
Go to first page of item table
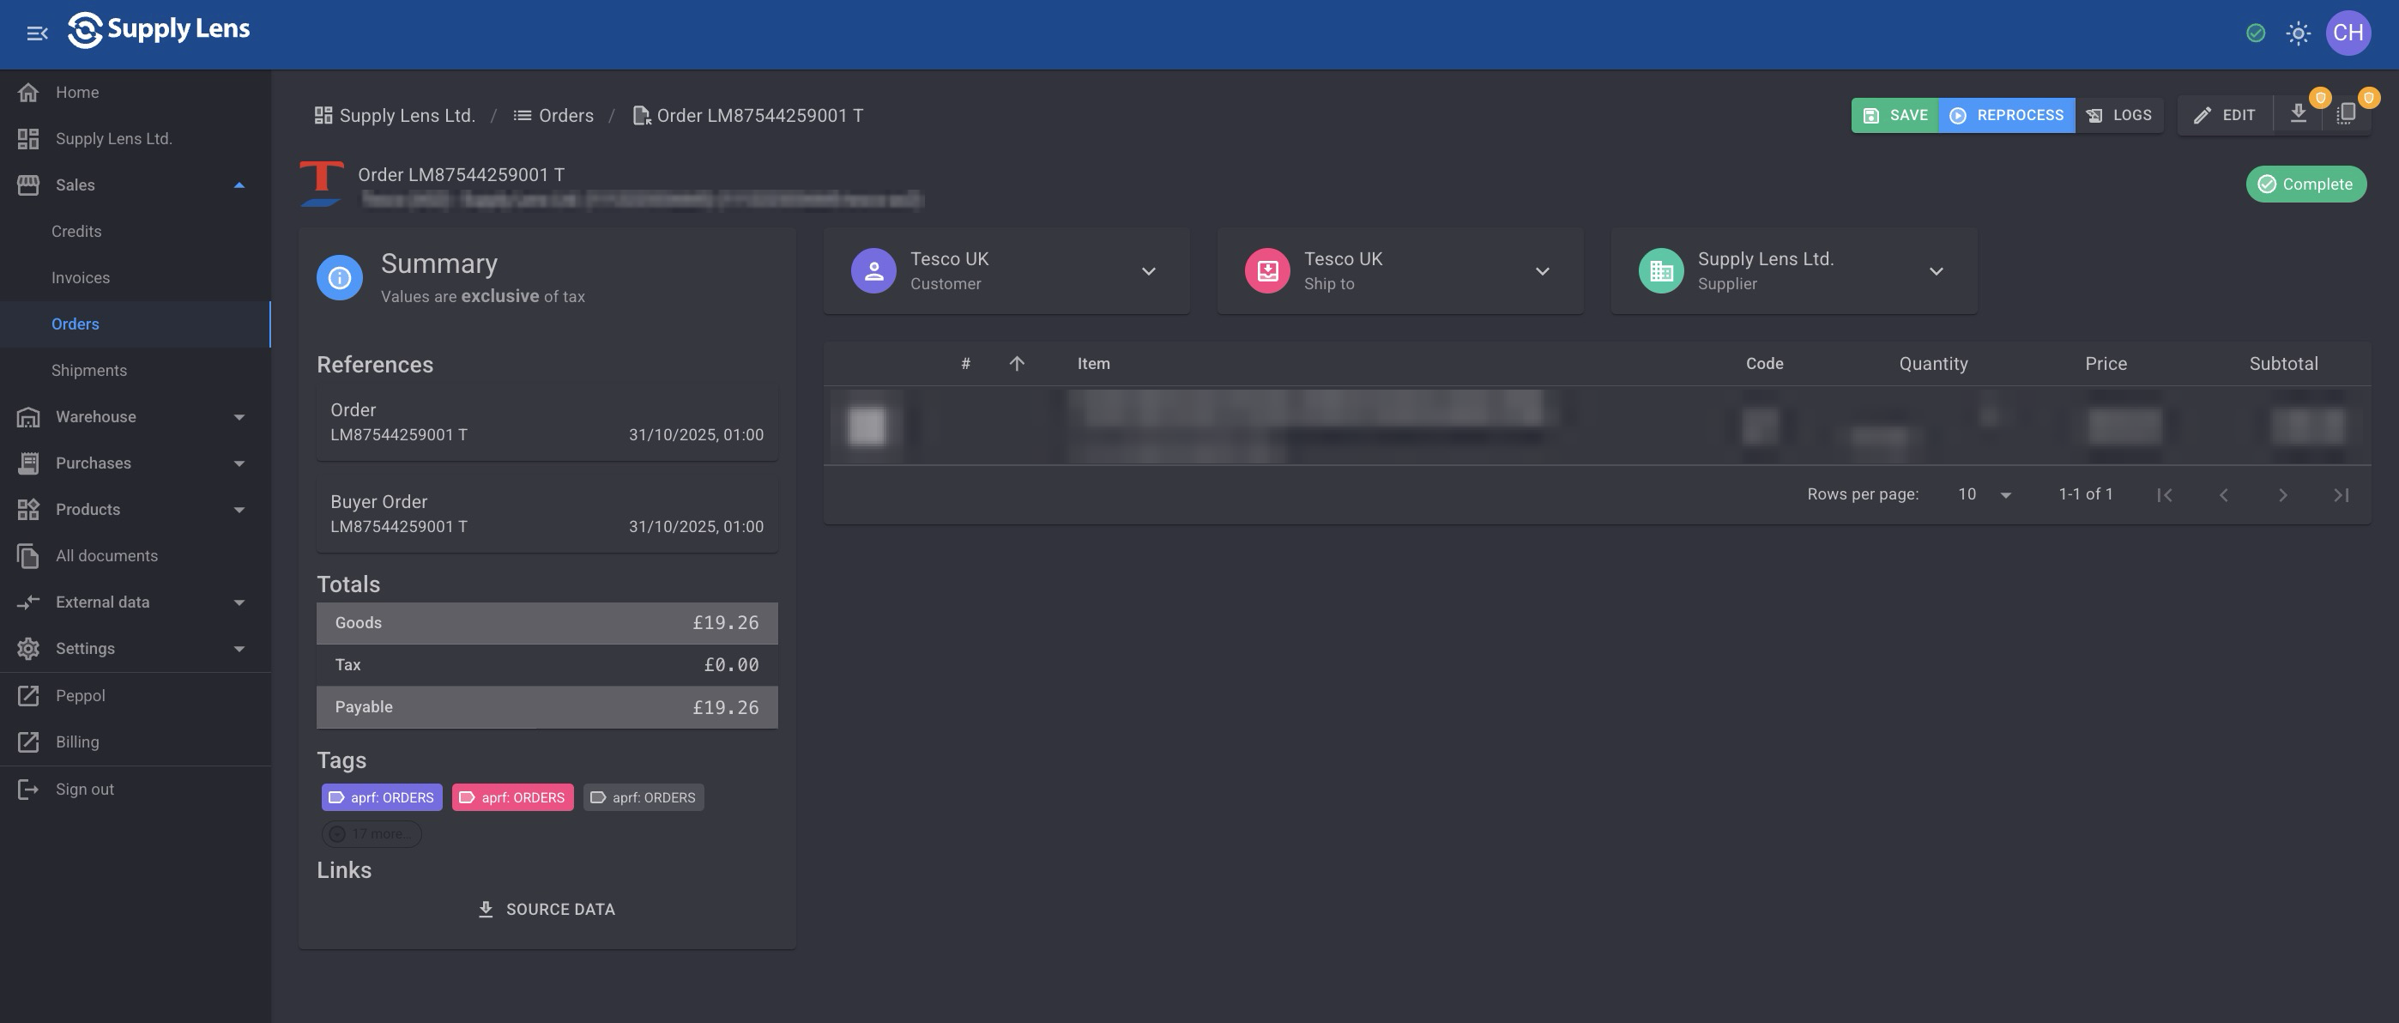click(2164, 494)
